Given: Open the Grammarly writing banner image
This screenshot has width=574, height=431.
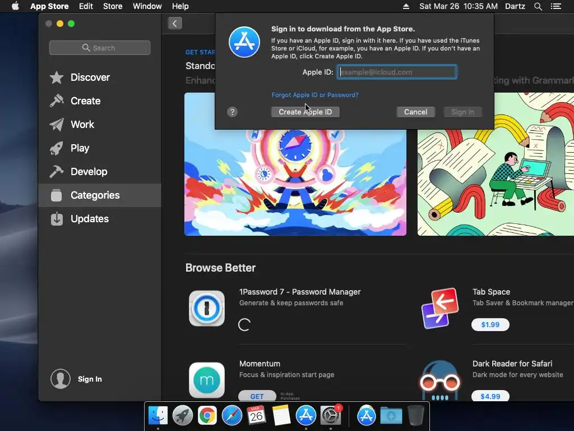Looking at the screenshot, I should (496, 164).
